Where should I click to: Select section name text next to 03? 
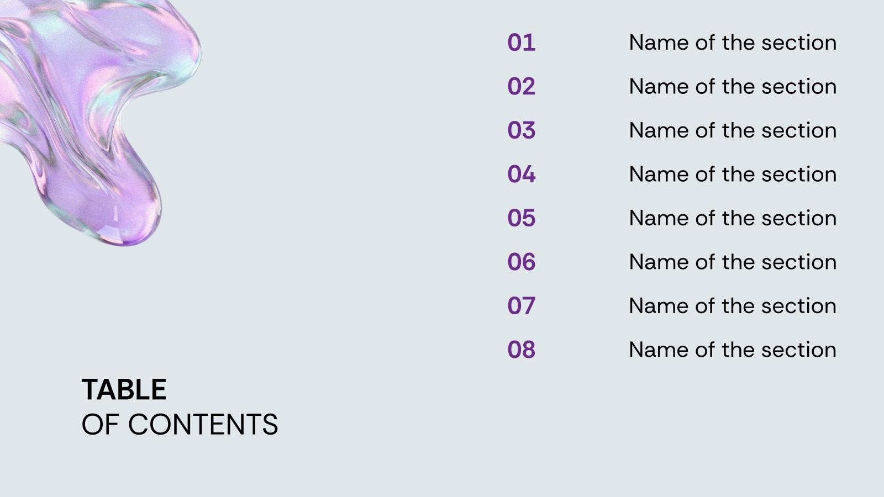[732, 130]
